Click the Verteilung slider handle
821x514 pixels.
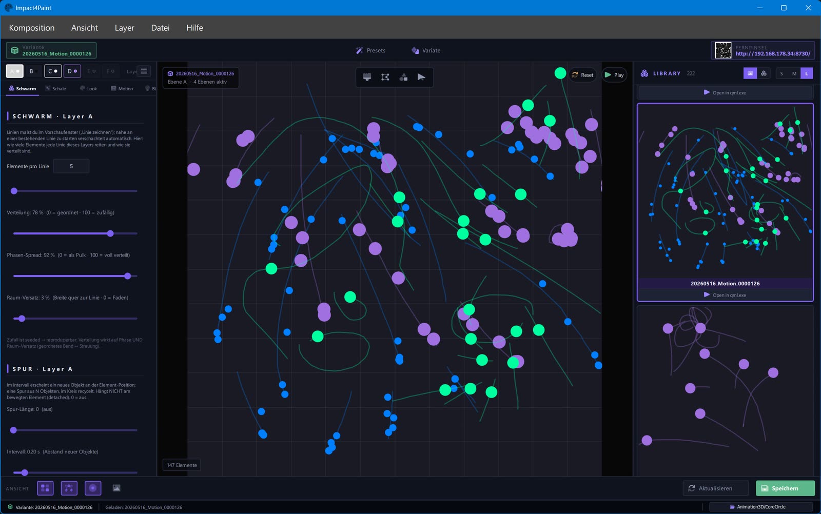click(110, 233)
